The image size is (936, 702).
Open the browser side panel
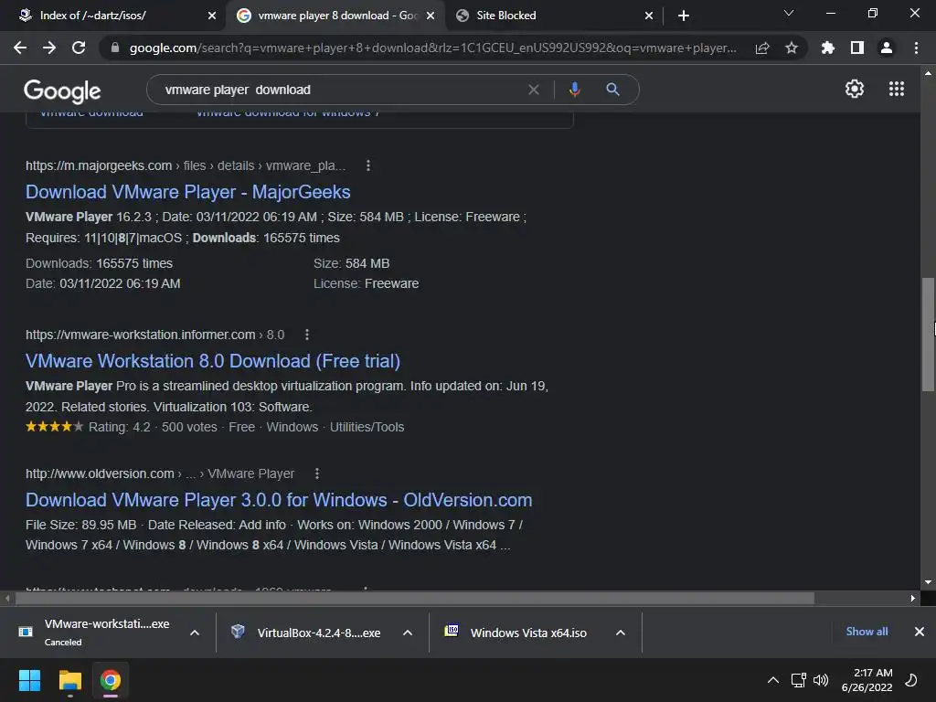pyautogui.click(x=857, y=48)
